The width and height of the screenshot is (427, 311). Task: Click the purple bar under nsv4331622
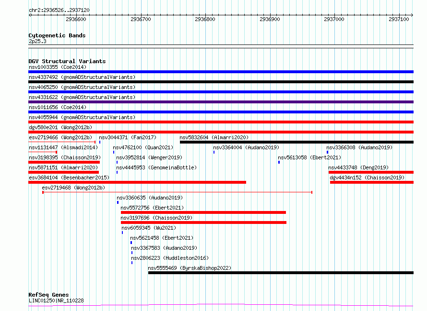(221, 102)
